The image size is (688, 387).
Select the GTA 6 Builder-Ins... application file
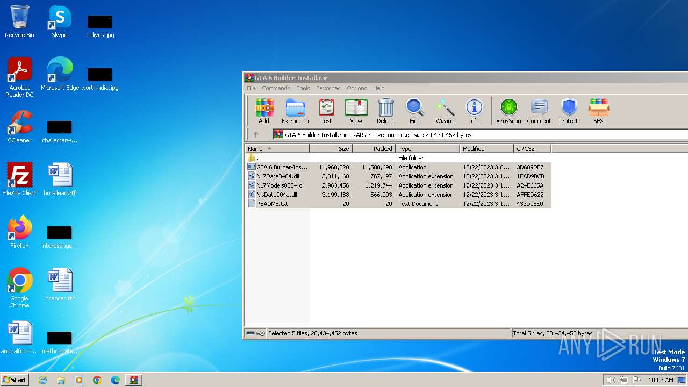tap(398, 167)
